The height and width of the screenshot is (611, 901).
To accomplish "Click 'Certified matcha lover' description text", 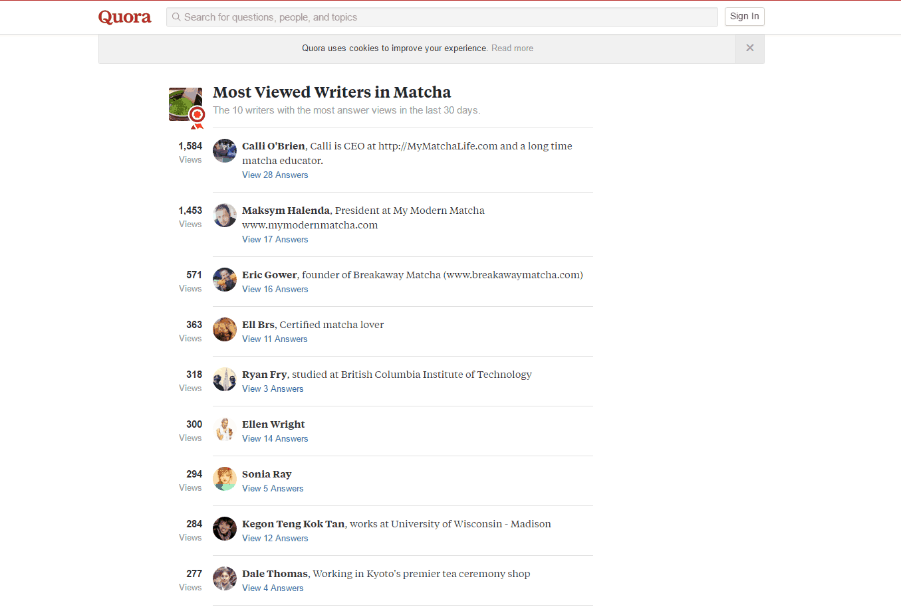I will click(332, 325).
